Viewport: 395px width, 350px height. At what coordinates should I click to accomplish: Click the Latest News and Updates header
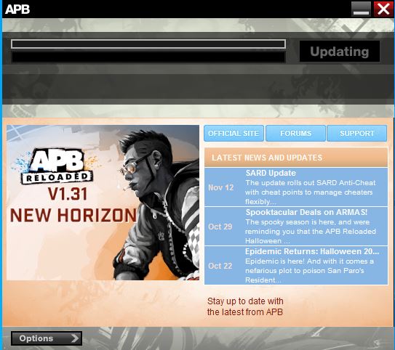(296, 158)
